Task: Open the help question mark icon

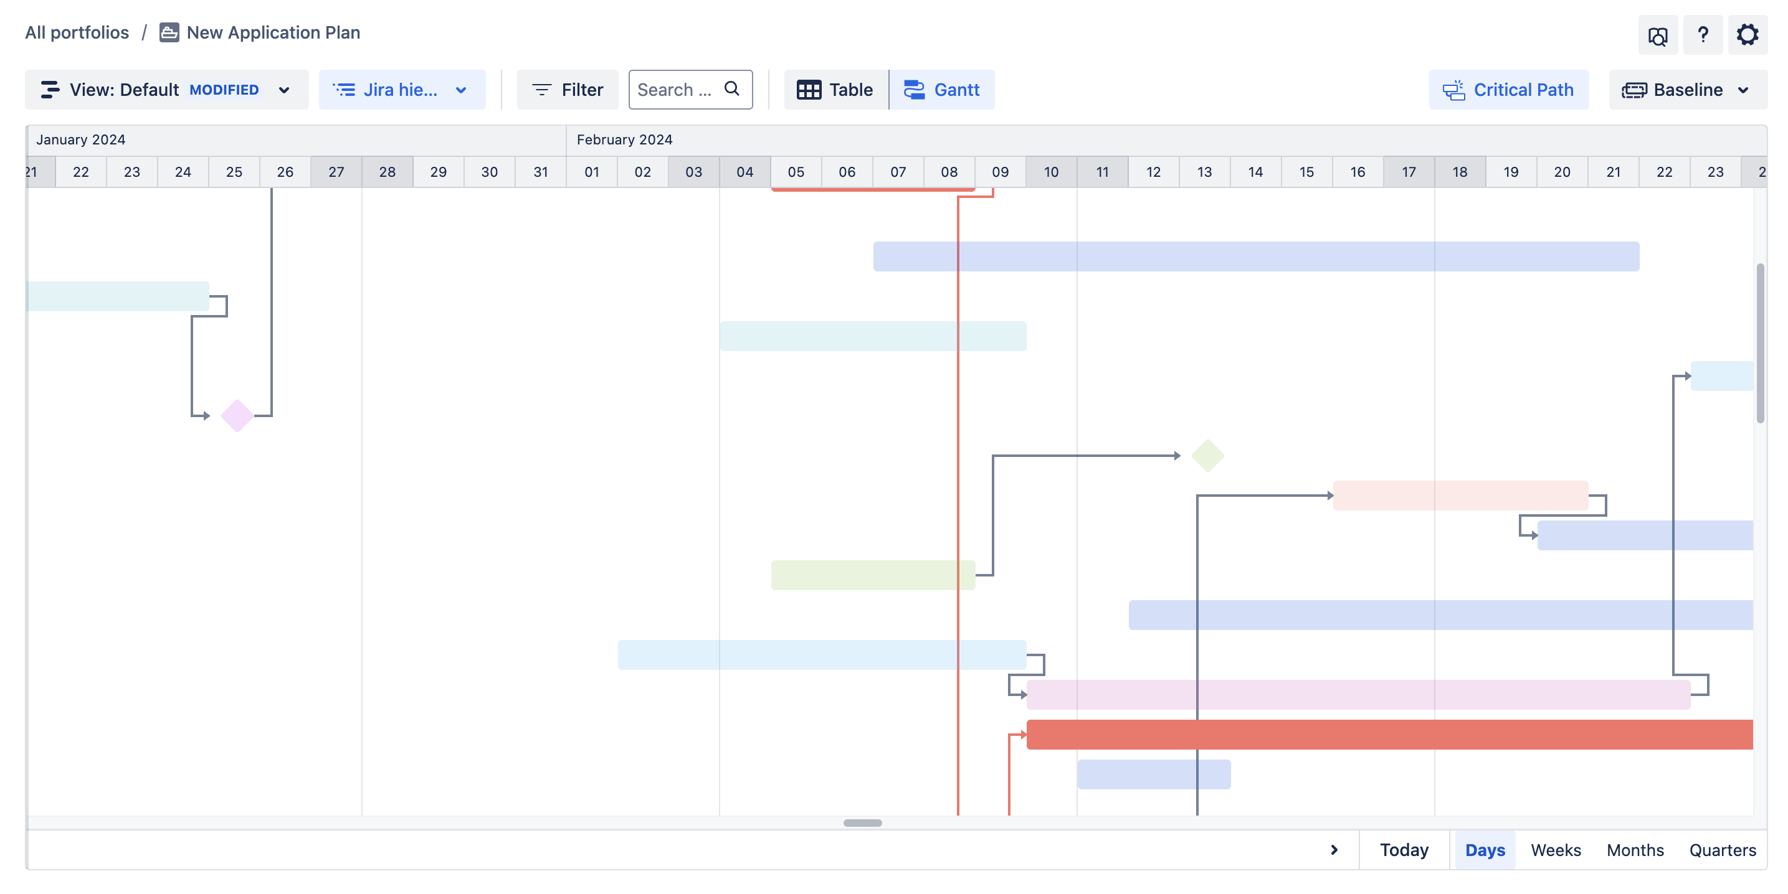Action: pos(1703,35)
